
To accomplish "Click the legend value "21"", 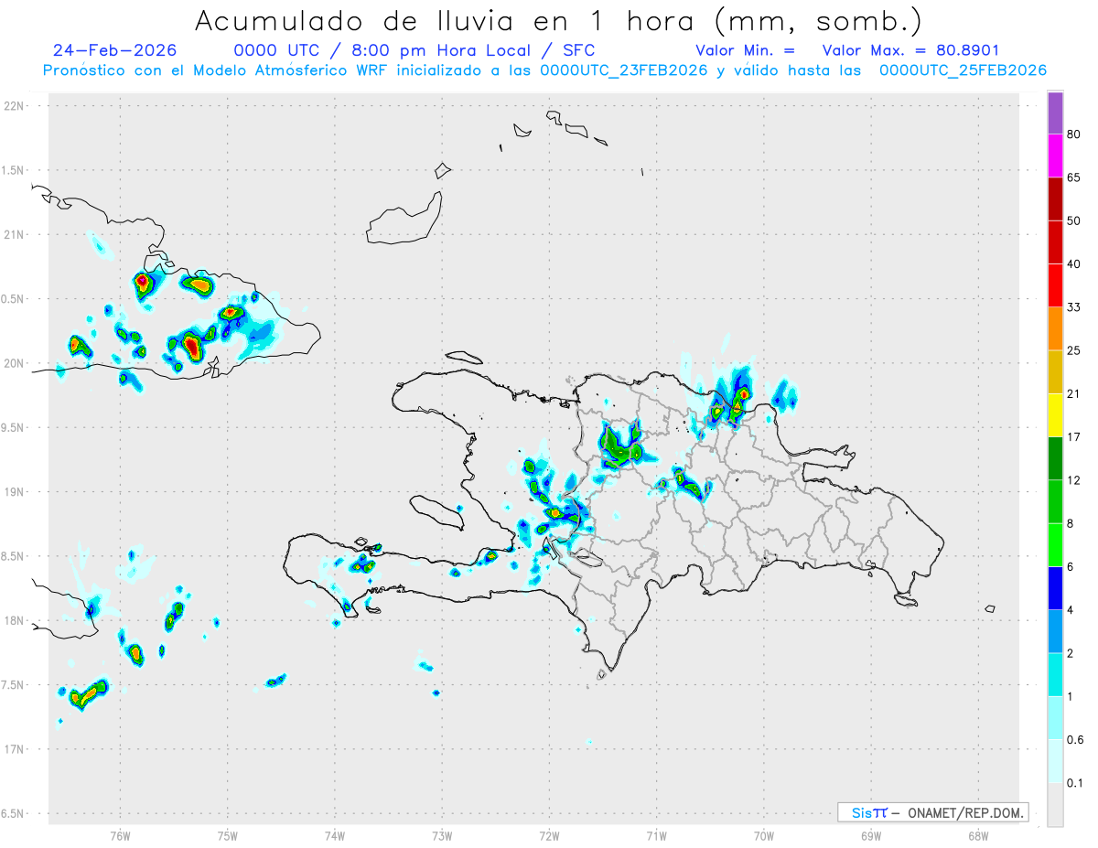I will pyautogui.click(x=1074, y=394).
